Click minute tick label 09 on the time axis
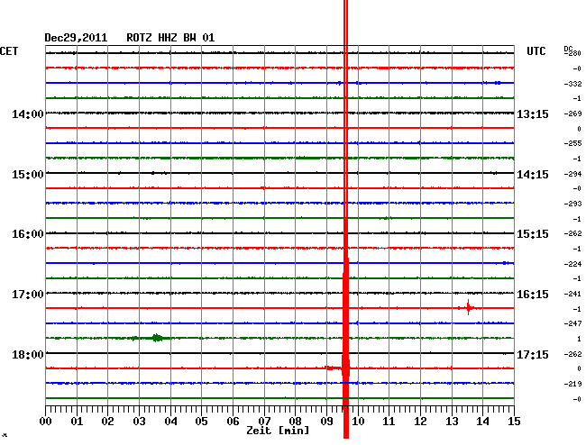 (x=326, y=422)
